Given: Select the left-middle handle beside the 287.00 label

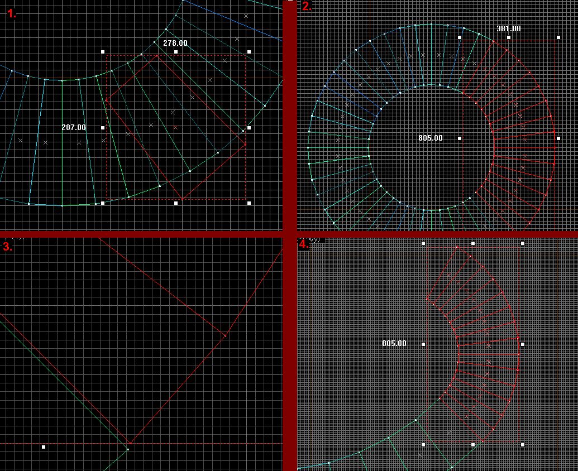Looking at the screenshot, I should (103, 128).
